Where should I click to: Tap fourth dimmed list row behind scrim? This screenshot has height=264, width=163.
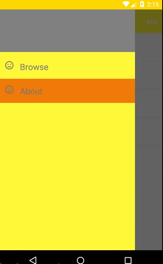point(148,131)
